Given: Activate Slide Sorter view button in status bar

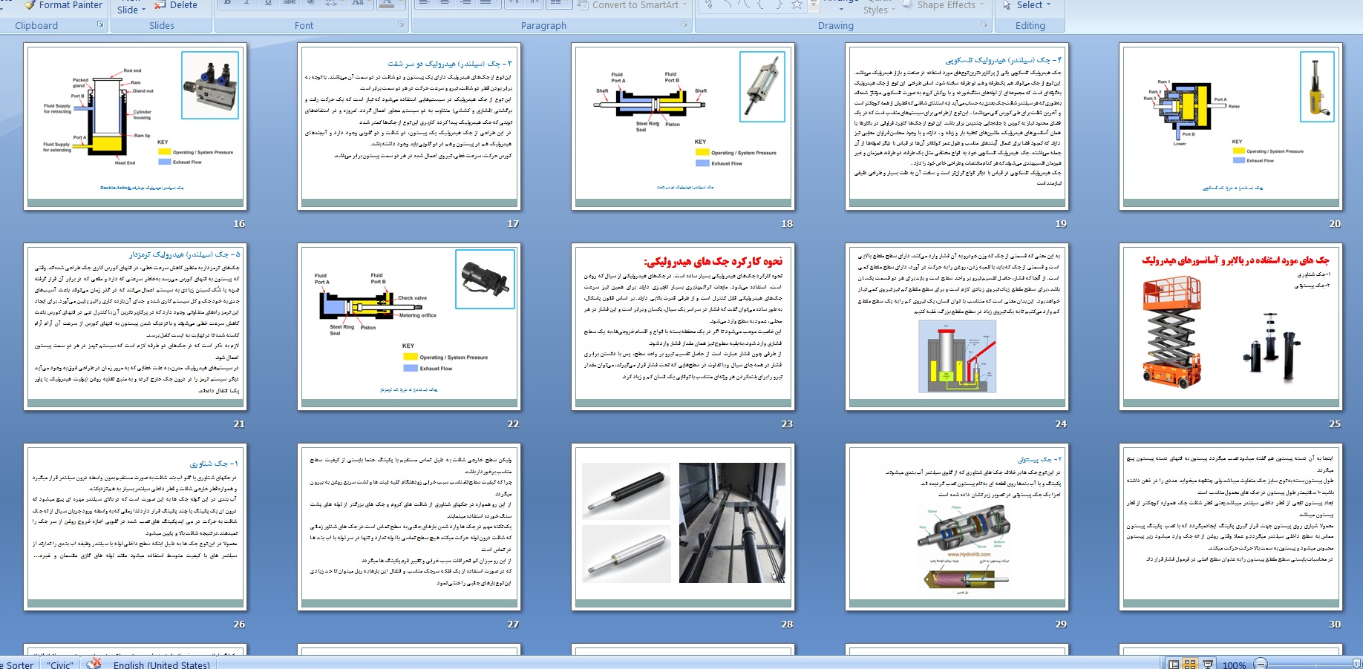Looking at the screenshot, I should point(1190,665).
